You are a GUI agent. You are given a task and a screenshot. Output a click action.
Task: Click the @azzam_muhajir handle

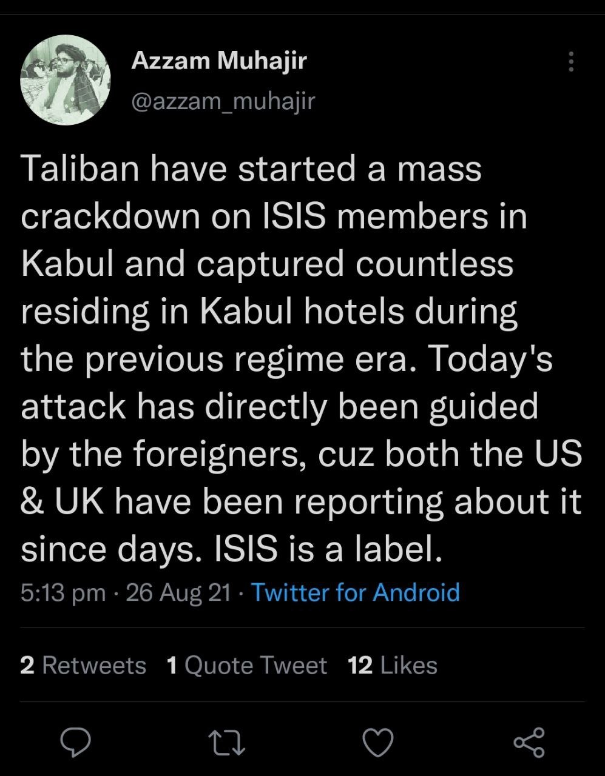pyautogui.click(x=223, y=101)
